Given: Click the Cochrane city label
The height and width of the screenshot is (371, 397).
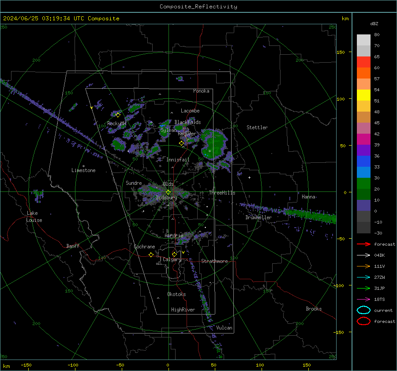Looking at the screenshot, I should pyautogui.click(x=144, y=247).
